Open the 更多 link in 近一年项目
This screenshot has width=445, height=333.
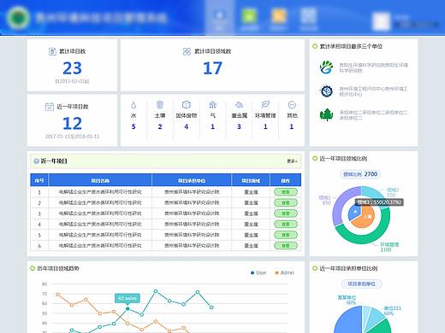pyautogui.click(x=292, y=161)
